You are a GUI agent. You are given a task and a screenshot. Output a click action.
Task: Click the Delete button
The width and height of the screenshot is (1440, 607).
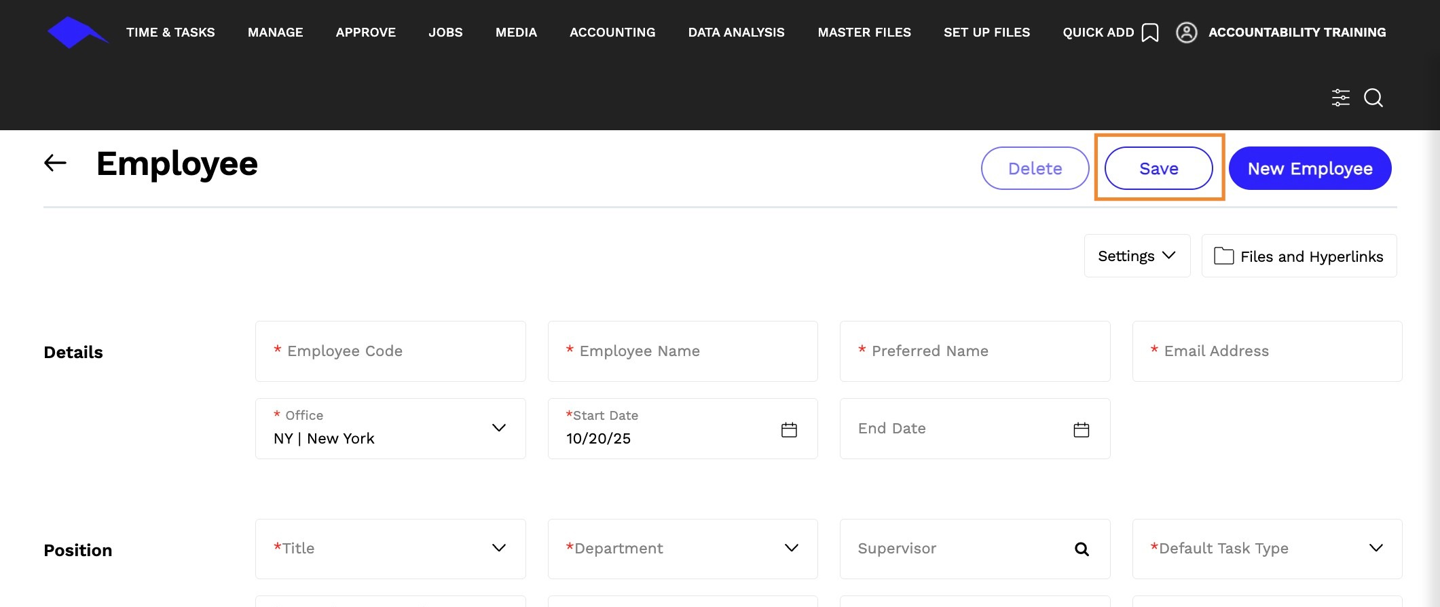[1035, 168]
